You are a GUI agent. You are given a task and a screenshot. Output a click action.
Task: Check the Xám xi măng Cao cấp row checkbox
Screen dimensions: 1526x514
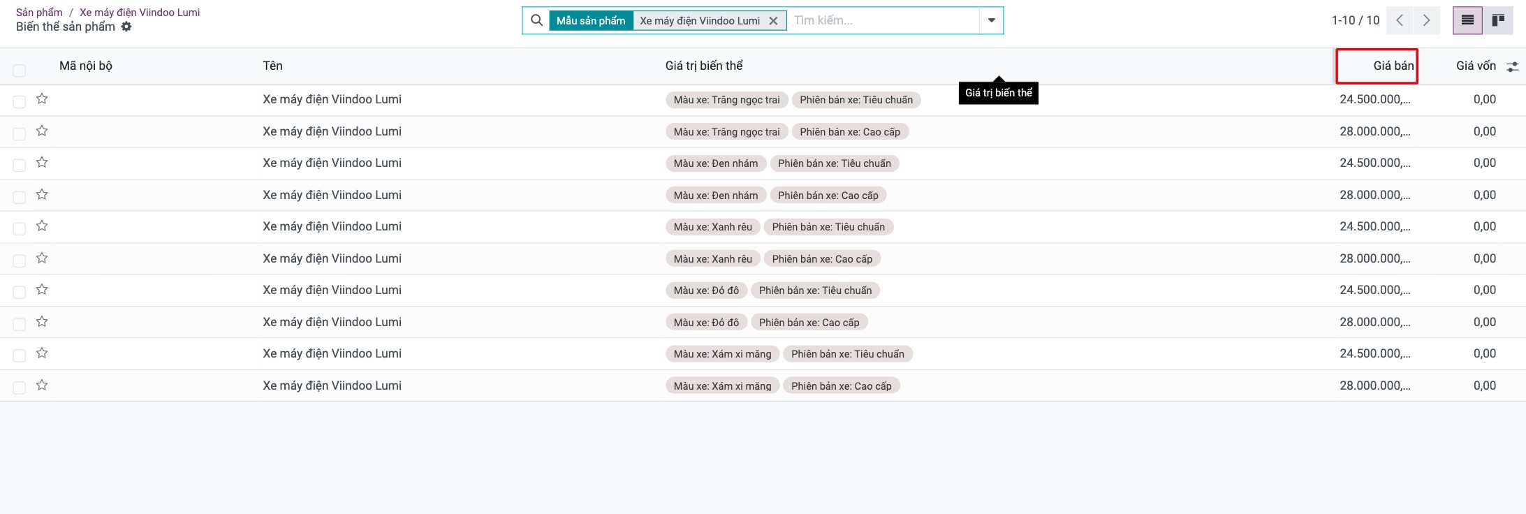pyautogui.click(x=20, y=388)
